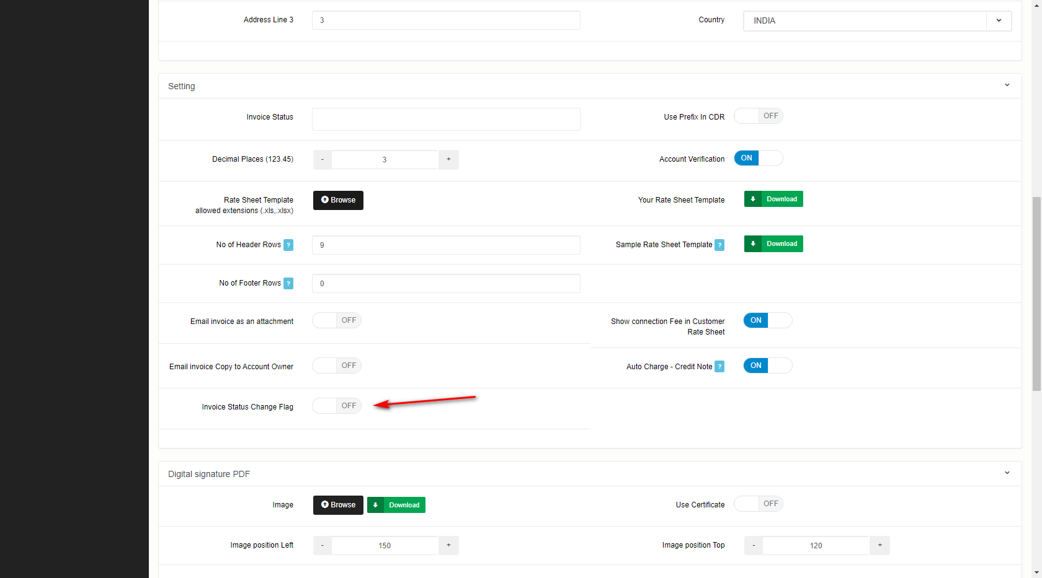Increase Decimal Places with plus button
Screen dimensions: 1042x578
448,159
